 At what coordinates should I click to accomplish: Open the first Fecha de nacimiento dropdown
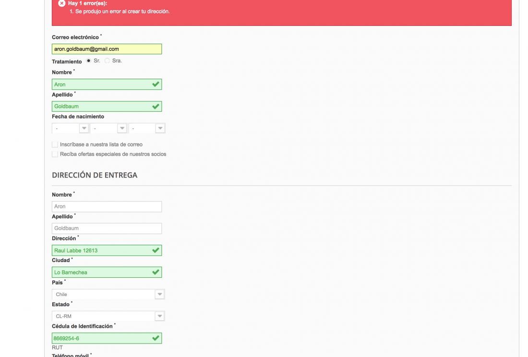click(x=71, y=128)
